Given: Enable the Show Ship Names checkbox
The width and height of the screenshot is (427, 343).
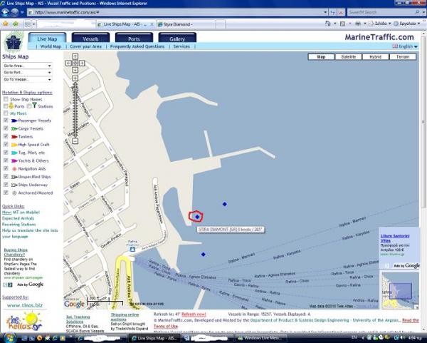Looking at the screenshot, I should [6, 99].
